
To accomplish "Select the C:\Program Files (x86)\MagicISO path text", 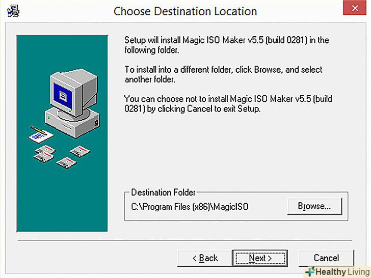I will [190, 207].
